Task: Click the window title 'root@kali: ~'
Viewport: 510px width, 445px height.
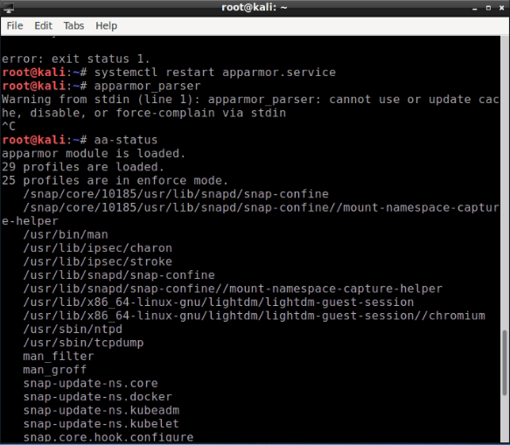Action: 255,8
